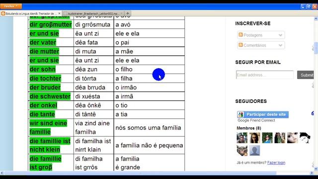Image resolution: width=318 pixels, height=179 pixels.
Task: Focus the Email address input field
Action: pos(265,75)
